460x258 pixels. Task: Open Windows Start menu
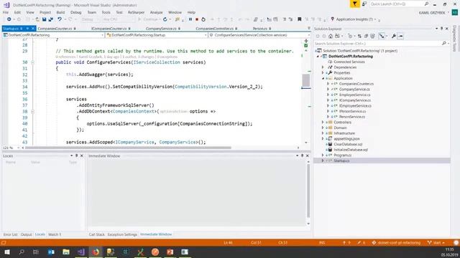[7, 252]
